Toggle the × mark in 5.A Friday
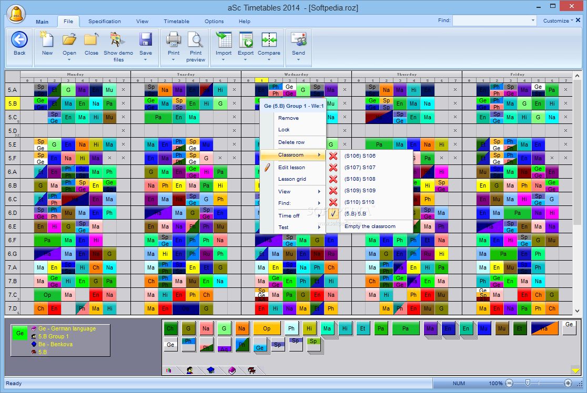 [565, 90]
